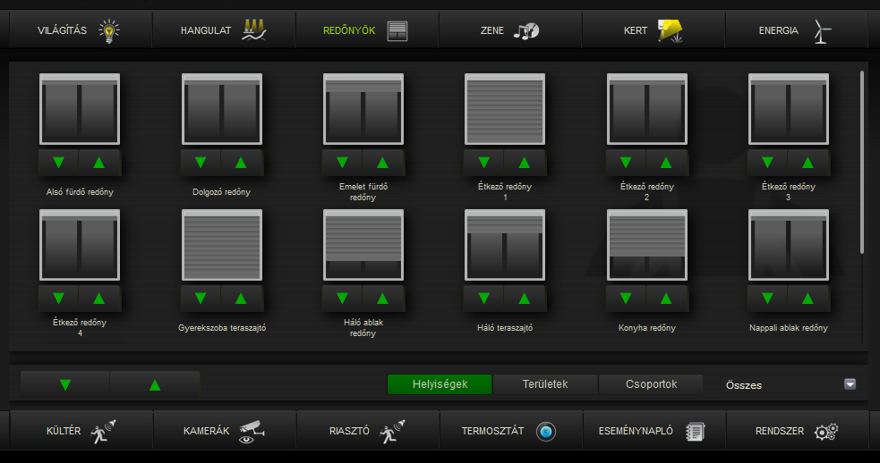Image resolution: width=880 pixels, height=463 pixels.
Task: Click the Konyha redőny window thumbnail
Action: pos(647,245)
